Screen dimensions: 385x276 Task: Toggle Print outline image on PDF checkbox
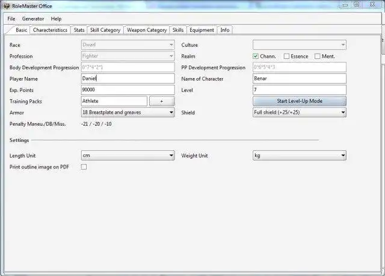point(84,167)
